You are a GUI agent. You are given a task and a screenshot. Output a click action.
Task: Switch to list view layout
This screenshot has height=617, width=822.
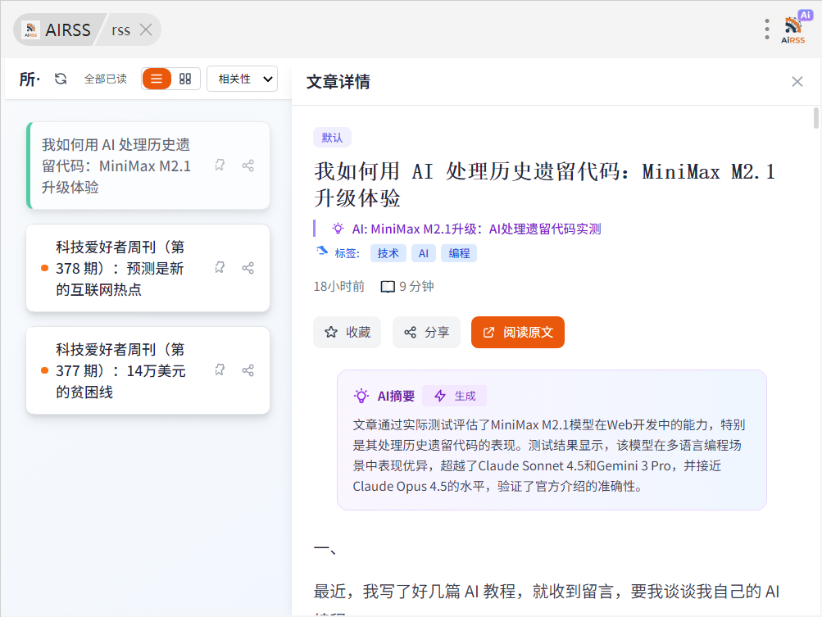pyautogui.click(x=157, y=79)
